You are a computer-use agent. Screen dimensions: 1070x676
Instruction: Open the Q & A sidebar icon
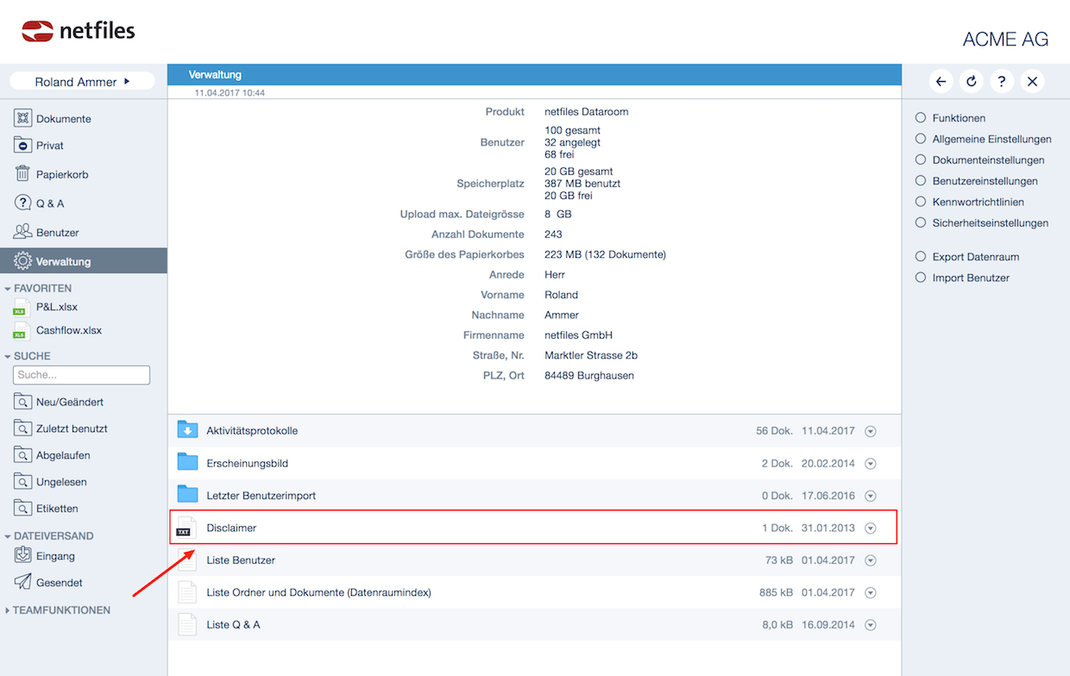point(23,203)
